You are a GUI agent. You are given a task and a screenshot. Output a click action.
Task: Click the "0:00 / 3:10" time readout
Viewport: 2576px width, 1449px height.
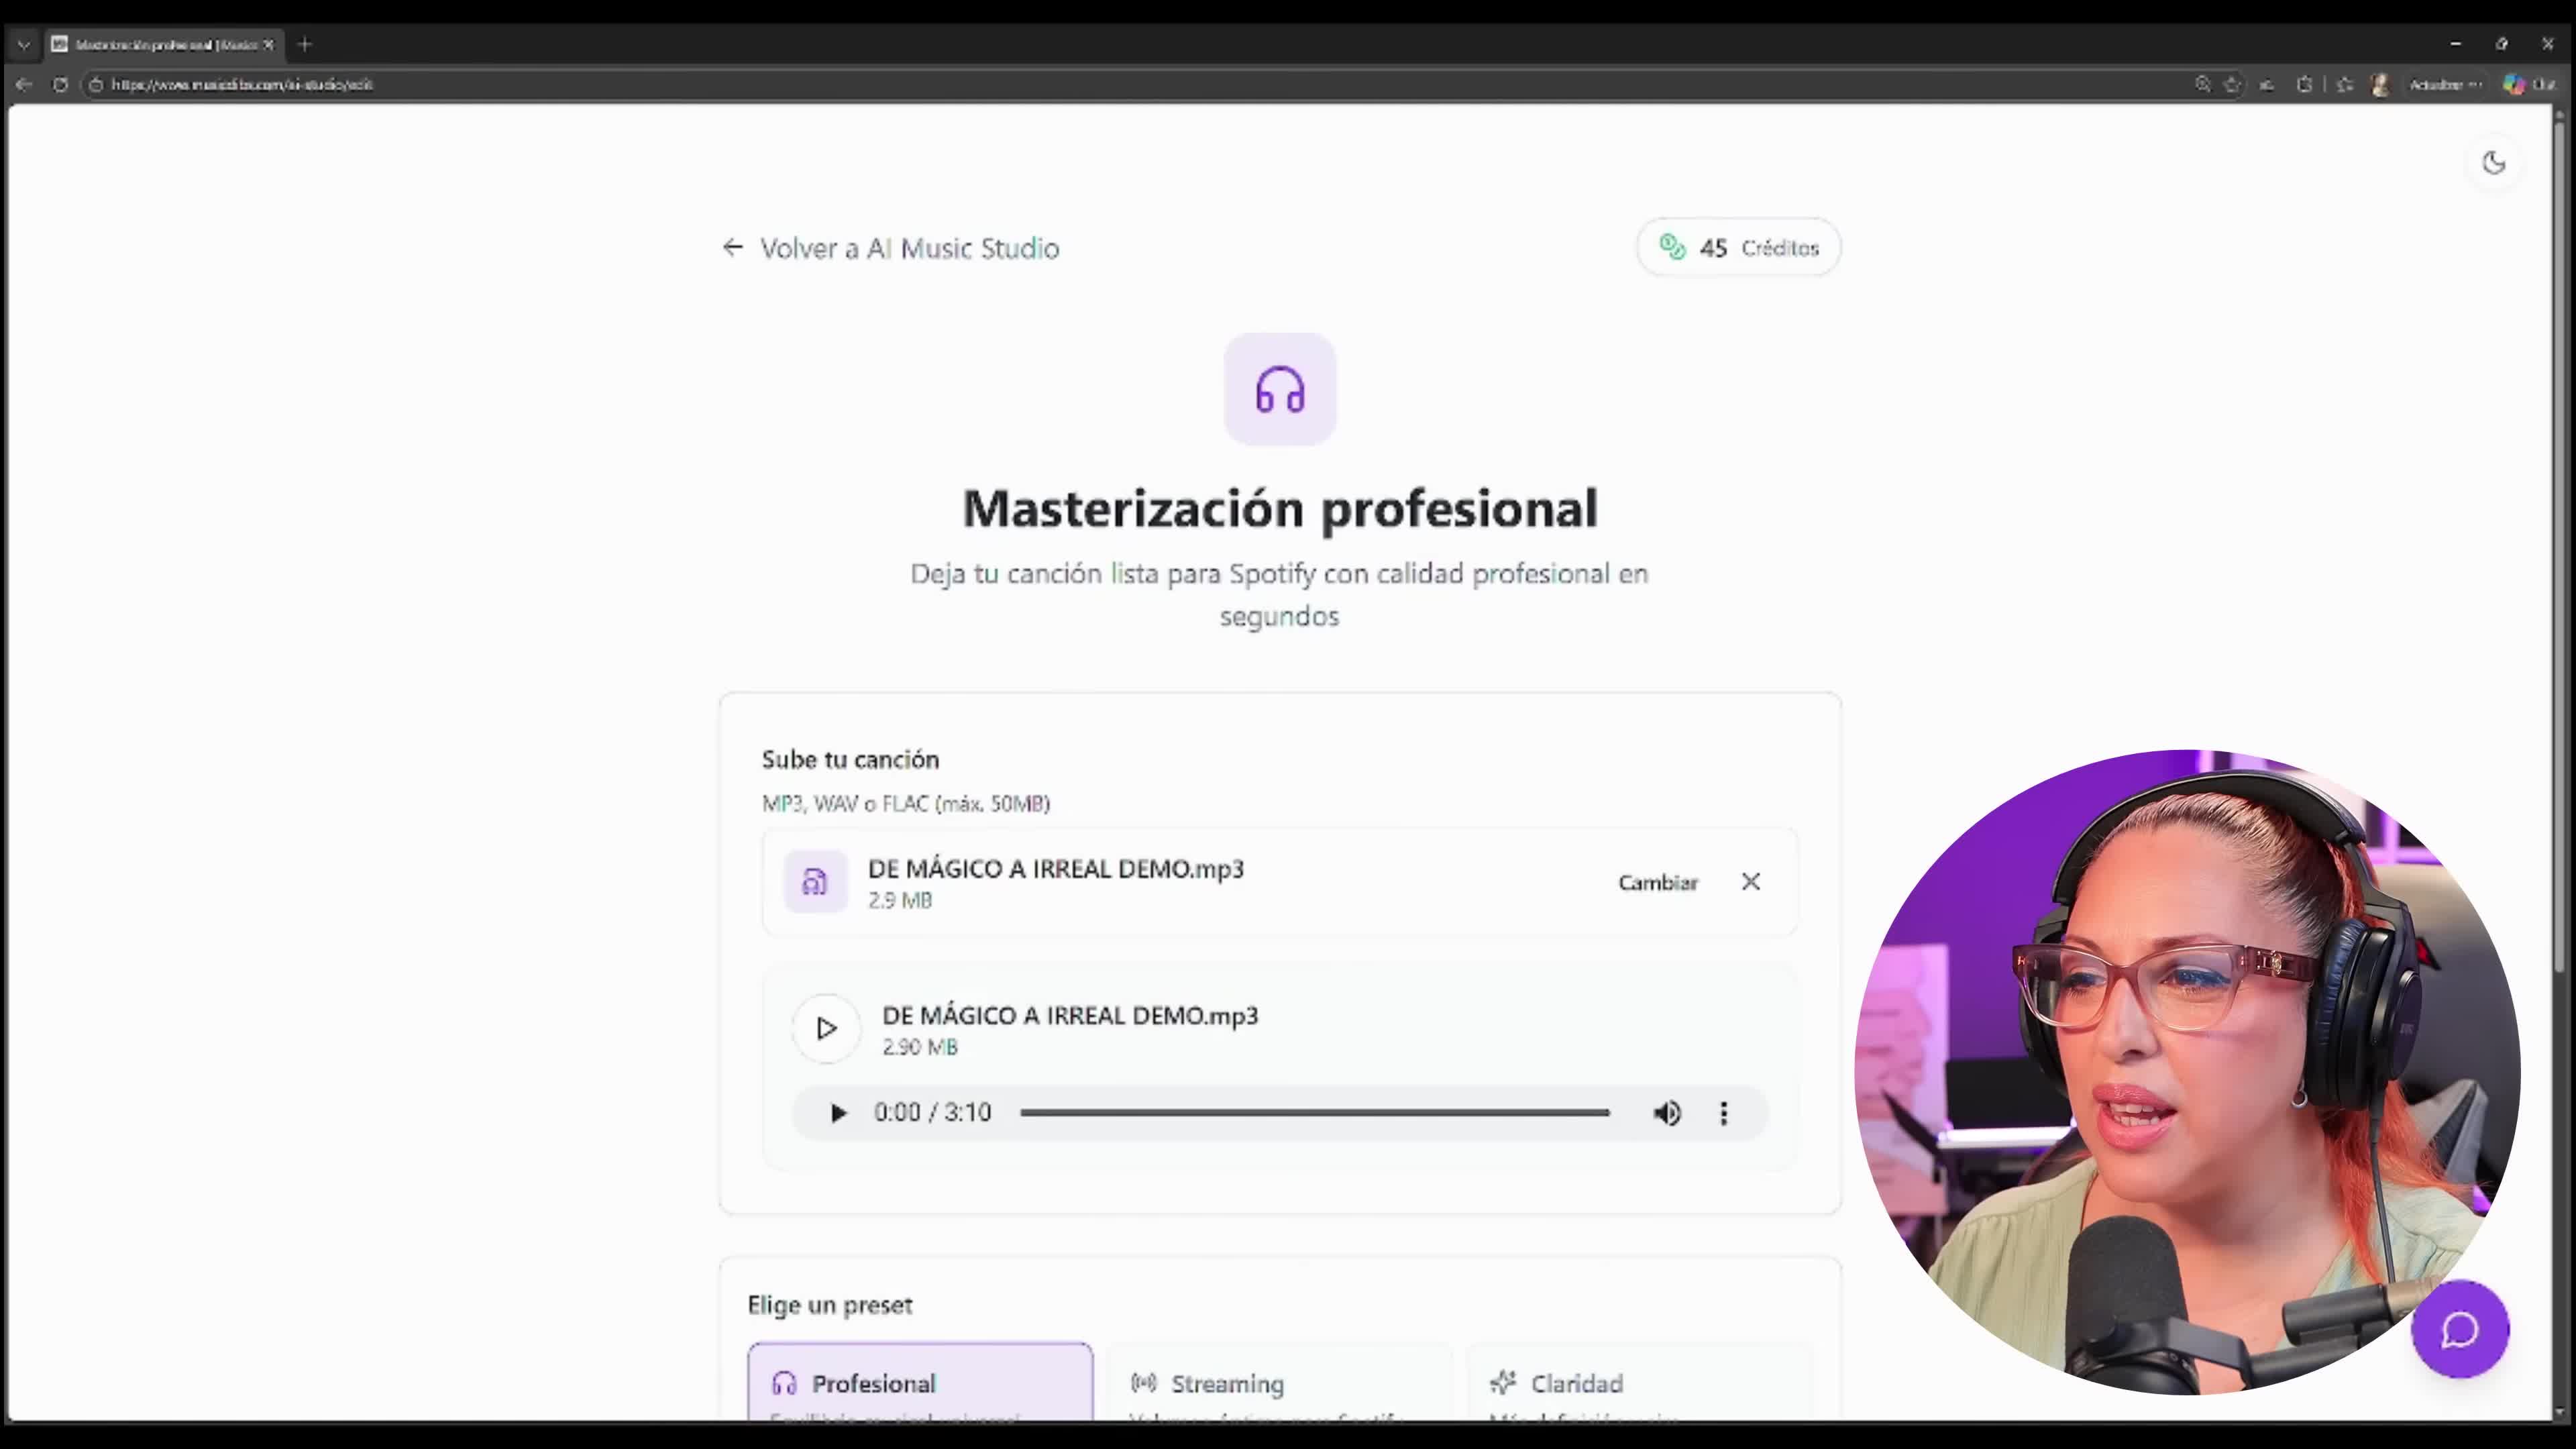tap(932, 1113)
